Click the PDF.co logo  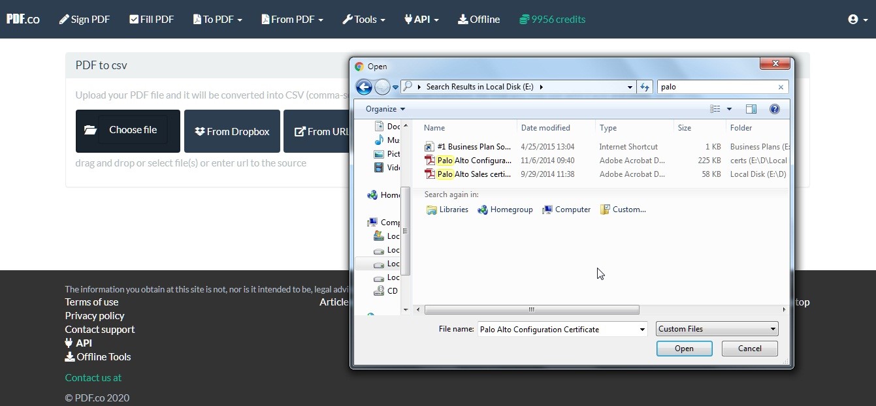23,19
